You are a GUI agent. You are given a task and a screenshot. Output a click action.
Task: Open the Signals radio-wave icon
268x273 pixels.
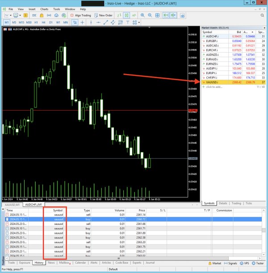point(49,15)
